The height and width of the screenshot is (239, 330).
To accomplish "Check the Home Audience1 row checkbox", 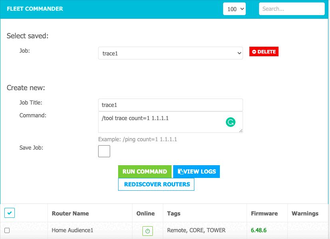I will click(7, 230).
